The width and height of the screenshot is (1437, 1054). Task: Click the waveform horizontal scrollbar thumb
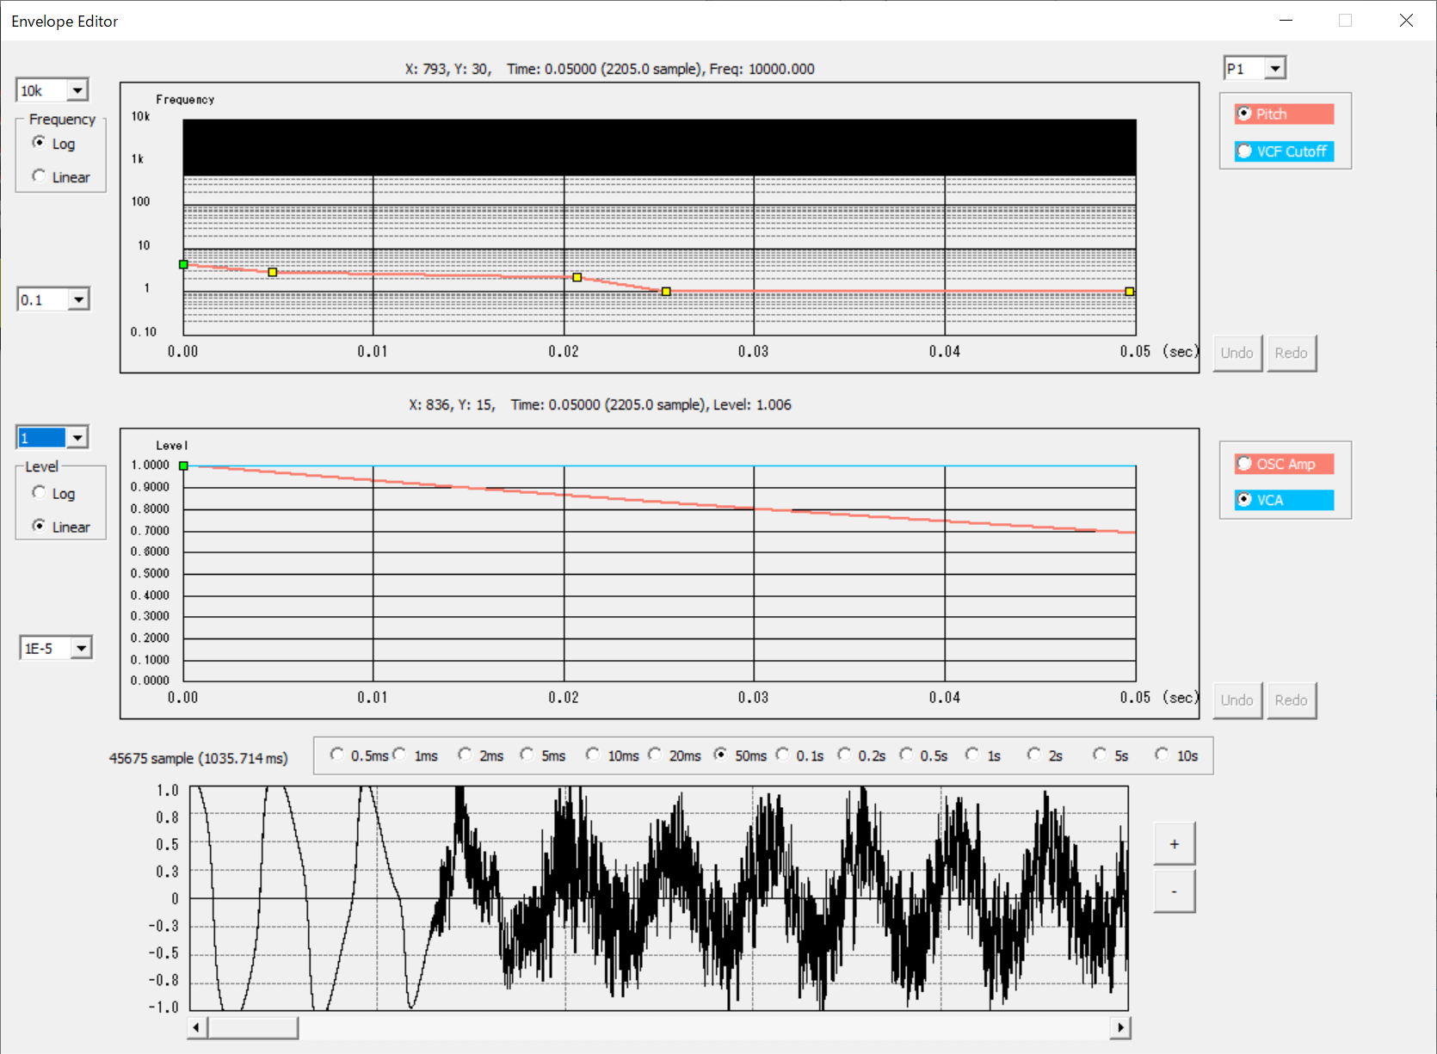pyautogui.click(x=253, y=1027)
